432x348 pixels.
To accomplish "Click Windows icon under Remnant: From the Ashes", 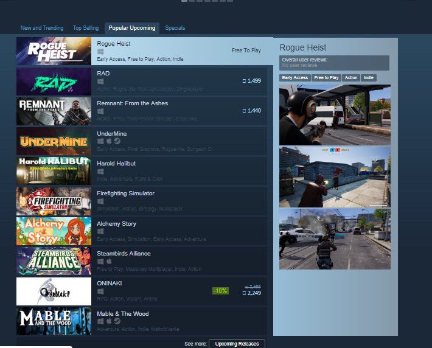I will (x=100, y=111).
